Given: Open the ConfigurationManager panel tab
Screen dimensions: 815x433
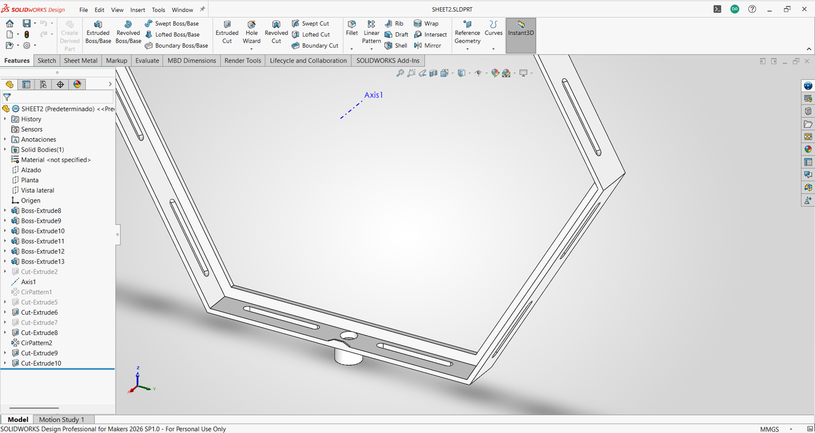Looking at the screenshot, I should (43, 84).
